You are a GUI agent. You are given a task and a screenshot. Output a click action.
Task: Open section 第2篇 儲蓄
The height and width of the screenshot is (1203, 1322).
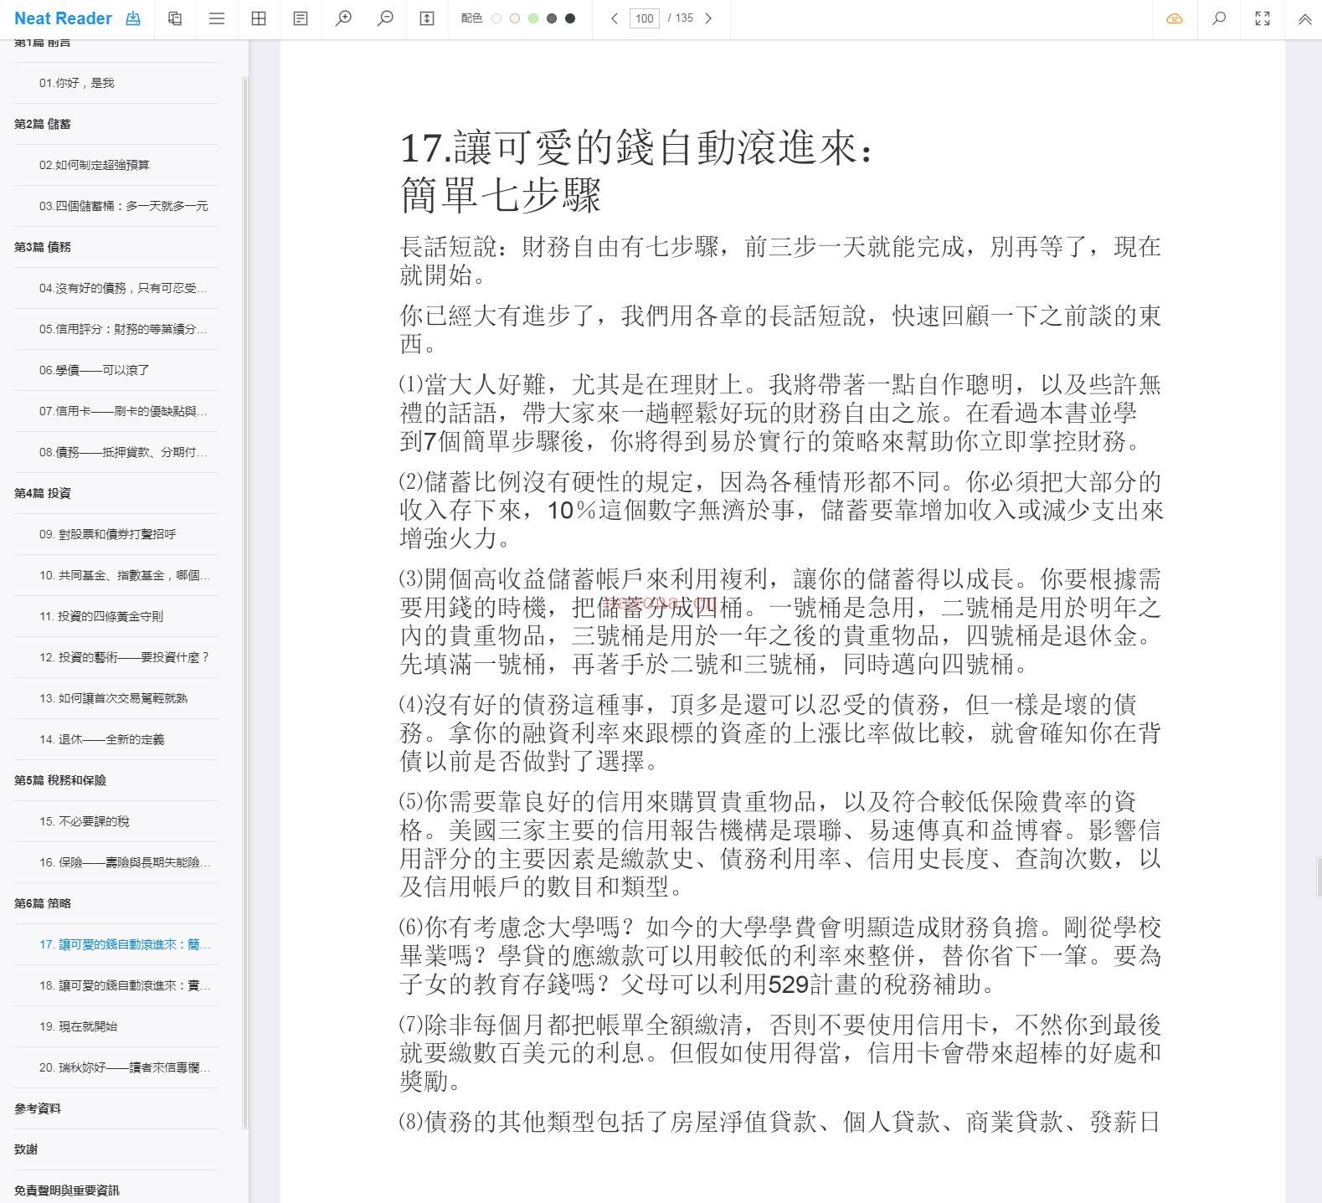click(116, 124)
